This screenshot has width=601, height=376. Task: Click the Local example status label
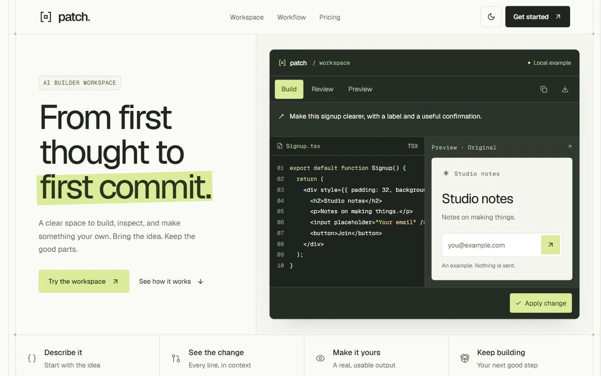(x=549, y=63)
